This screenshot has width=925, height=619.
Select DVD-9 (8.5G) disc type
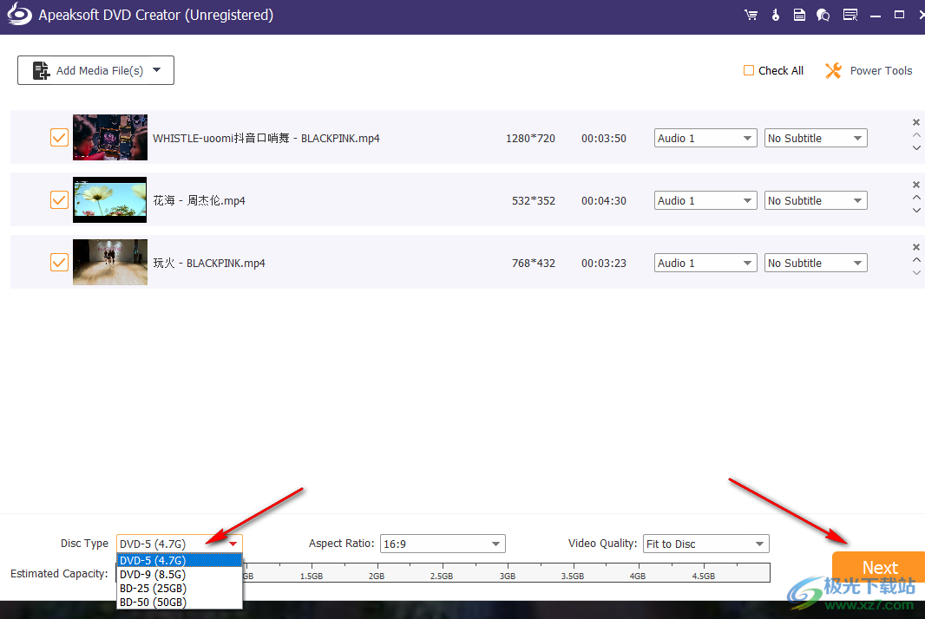coord(180,574)
